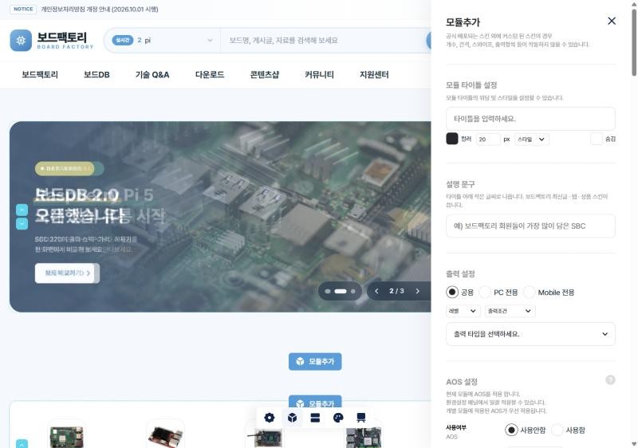638x448 pixels.
Task: Click the red board thumbnail in product row
Action: click(165, 436)
